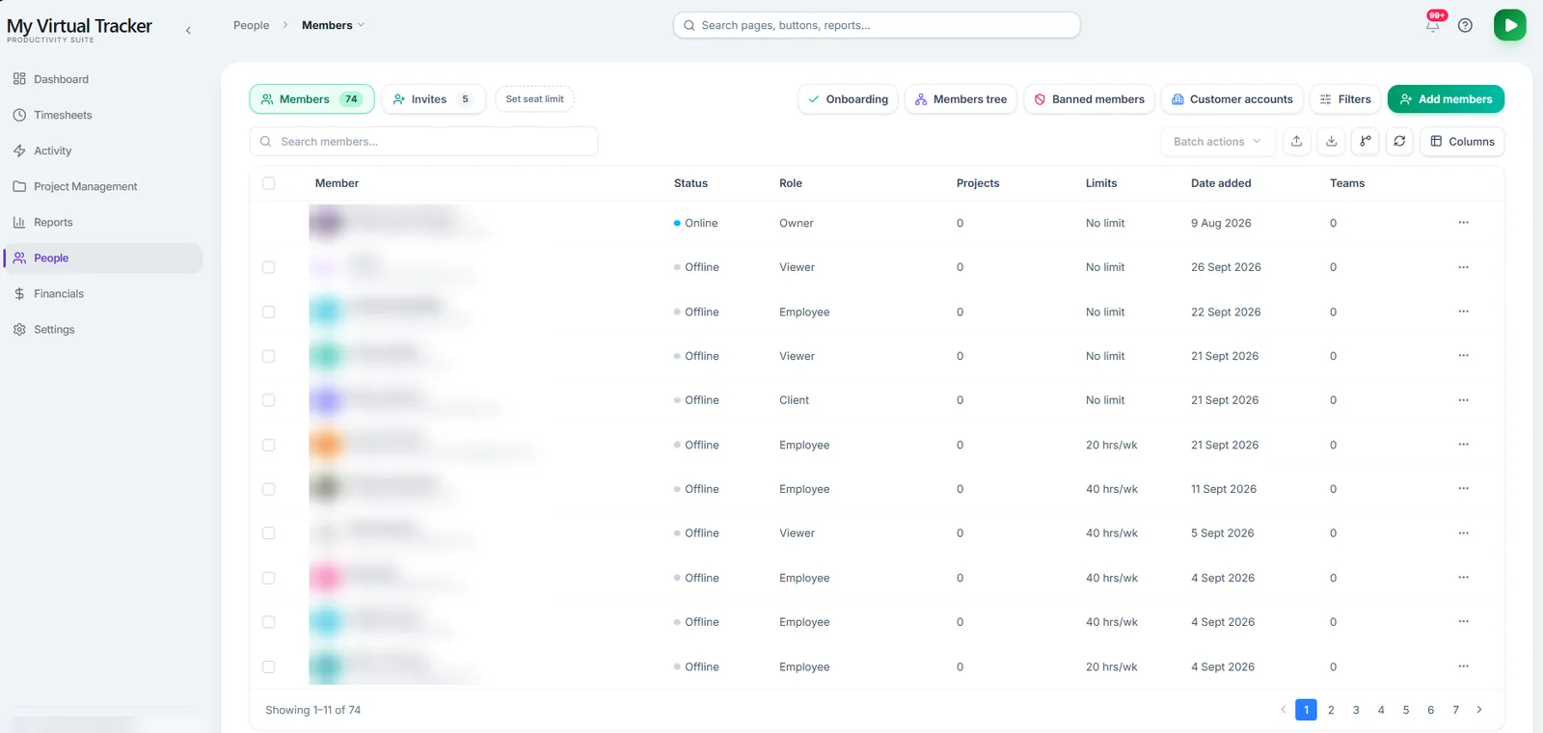Image resolution: width=1543 pixels, height=733 pixels.
Task: Focus the Search members field
Action: point(423,141)
